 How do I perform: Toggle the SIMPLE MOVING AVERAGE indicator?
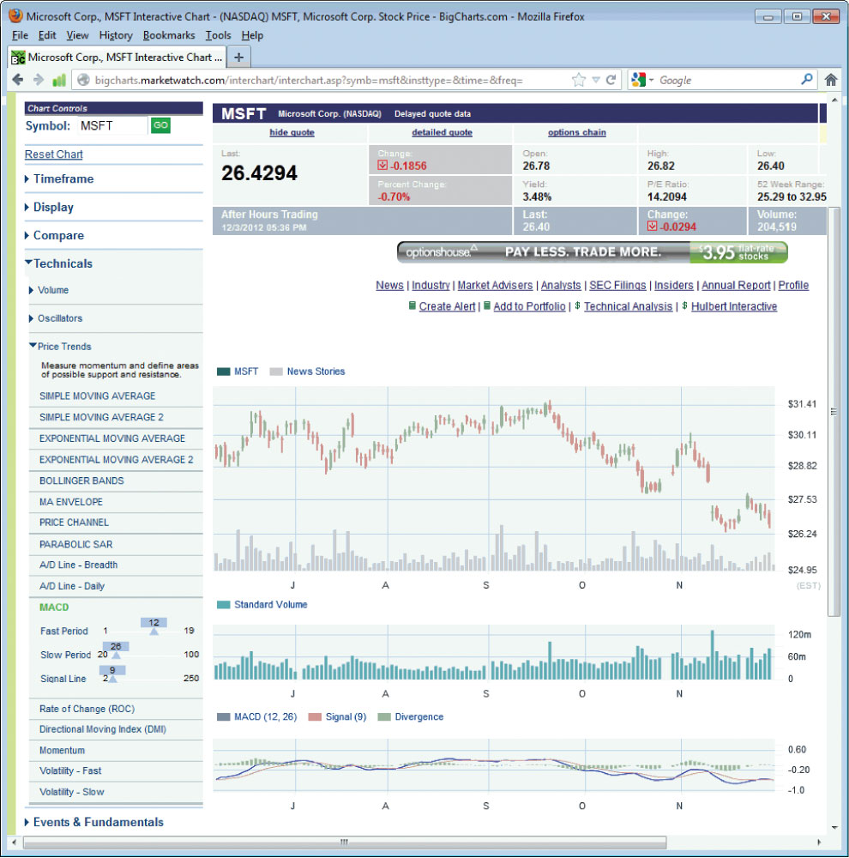(98, 396)
